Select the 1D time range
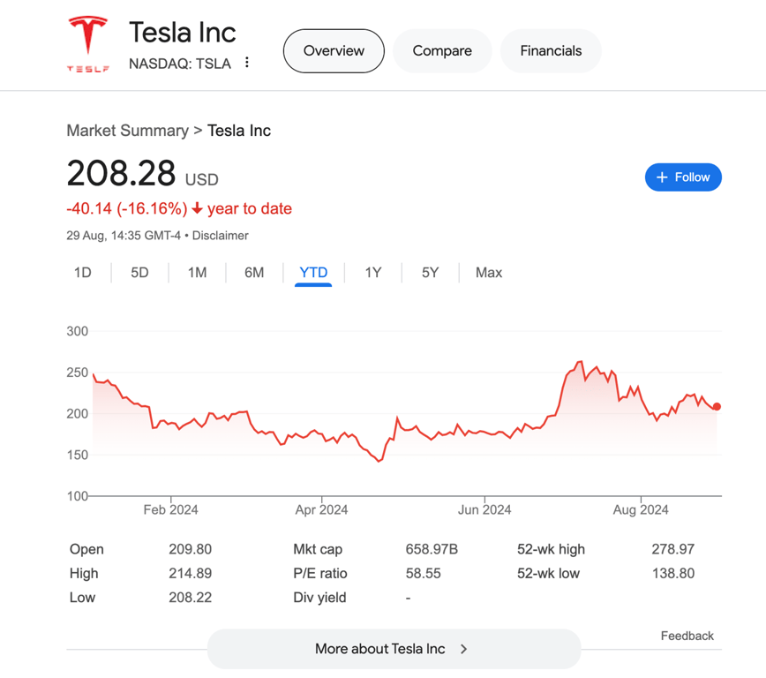Image resolution: width=766 pixels, height=678 pixels. pyautogui.click(x=83, y=273)
